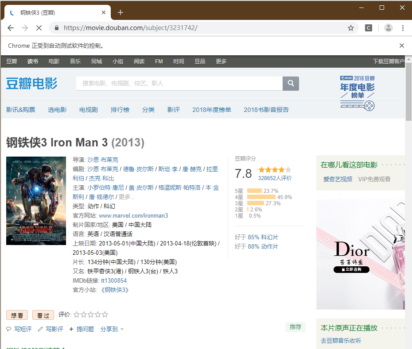412x349 pixels.
Task: Bookmark this page with the star icon
Action: pos(351,28)
